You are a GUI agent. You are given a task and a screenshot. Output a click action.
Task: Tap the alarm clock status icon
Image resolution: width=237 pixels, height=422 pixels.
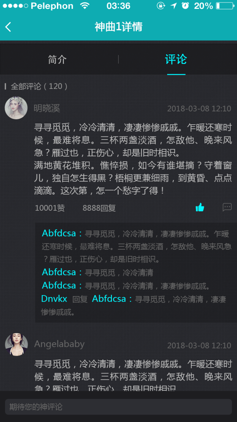point(185,6)
